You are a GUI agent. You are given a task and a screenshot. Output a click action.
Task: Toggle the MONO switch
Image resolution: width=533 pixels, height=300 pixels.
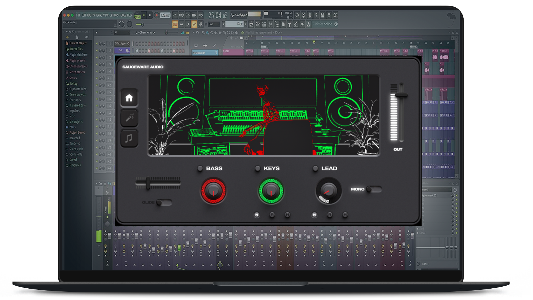point(374,189)
